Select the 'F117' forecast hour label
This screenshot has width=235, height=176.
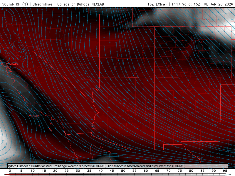(x=176, y=4)
